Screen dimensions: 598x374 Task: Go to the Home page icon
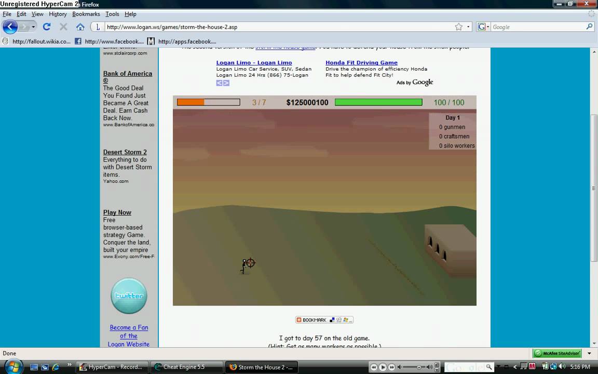80,26
